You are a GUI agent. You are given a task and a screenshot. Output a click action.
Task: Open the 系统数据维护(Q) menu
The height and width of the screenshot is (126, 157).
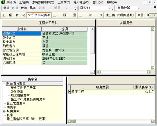pyautogui.click(x=43, y=3)
